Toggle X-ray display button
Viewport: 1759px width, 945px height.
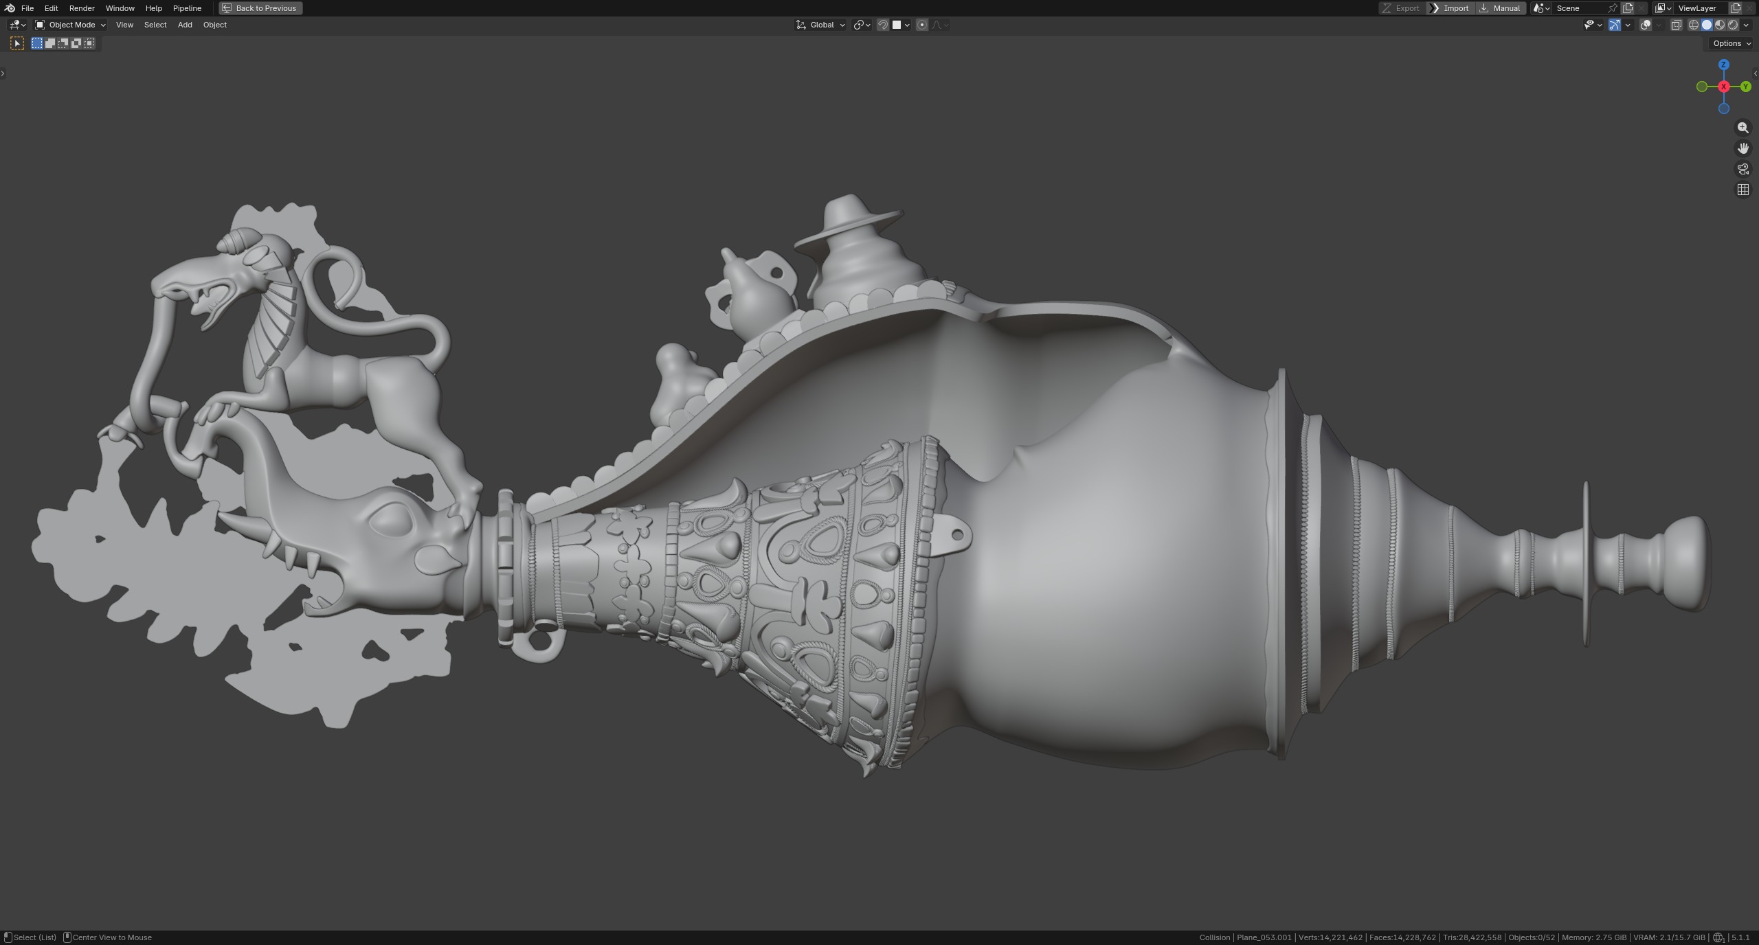point(1677,25)
